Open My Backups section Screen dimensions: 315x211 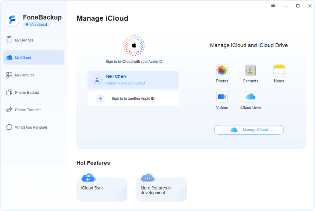(25, 75)
